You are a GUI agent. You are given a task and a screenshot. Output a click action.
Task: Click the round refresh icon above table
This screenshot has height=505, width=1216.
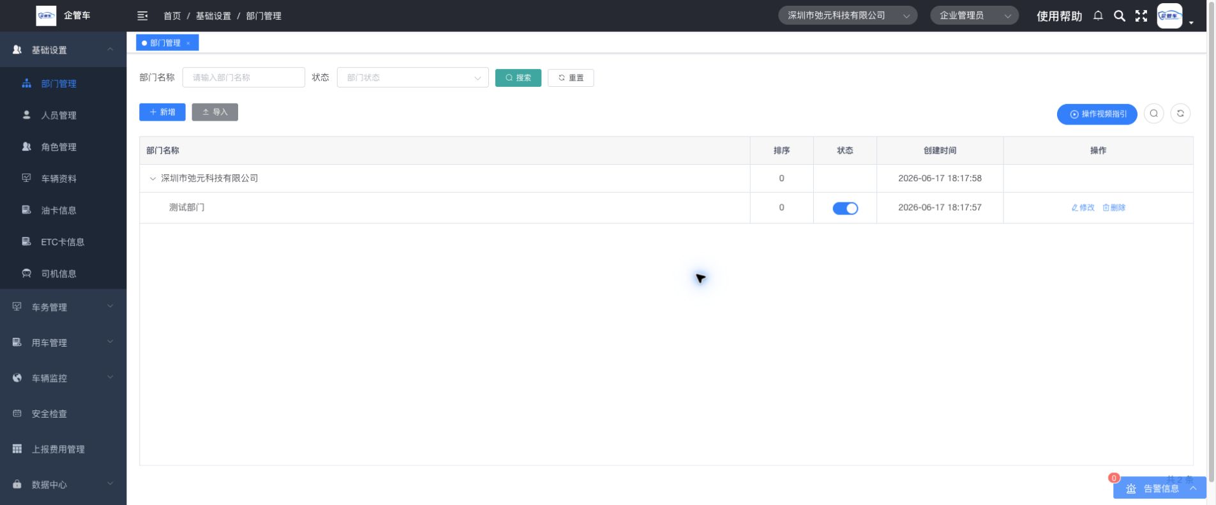click(1180, 114)
